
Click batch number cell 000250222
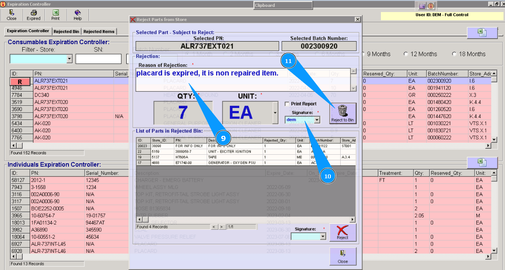447,95
